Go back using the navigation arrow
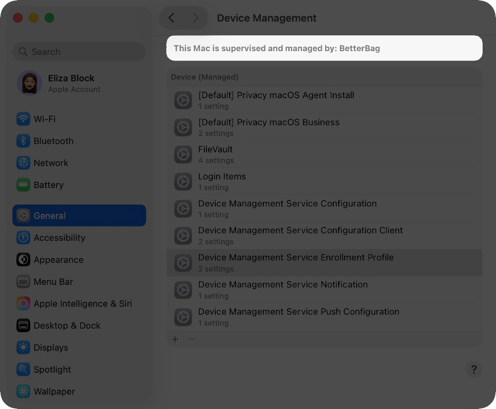This screenshot has height=409, width=496. [x=171, y=18]
